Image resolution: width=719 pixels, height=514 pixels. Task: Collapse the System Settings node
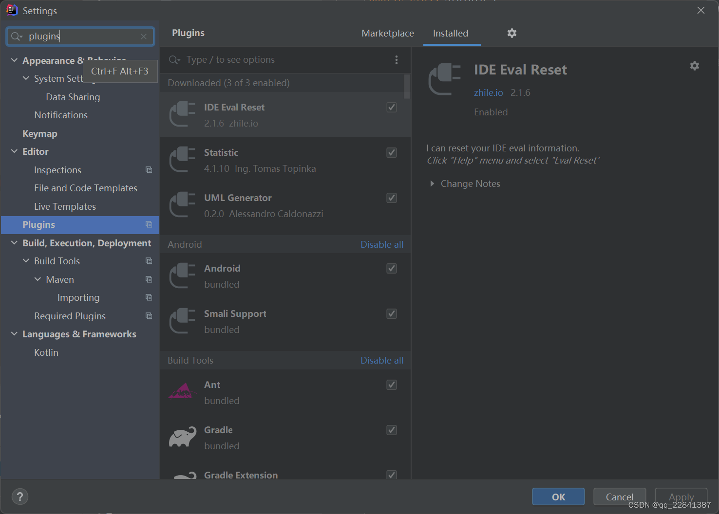[x=26, y=78]
